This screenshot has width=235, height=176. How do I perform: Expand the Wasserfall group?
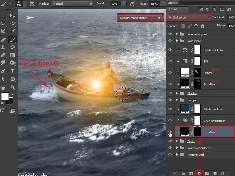[x=177, y=41]
